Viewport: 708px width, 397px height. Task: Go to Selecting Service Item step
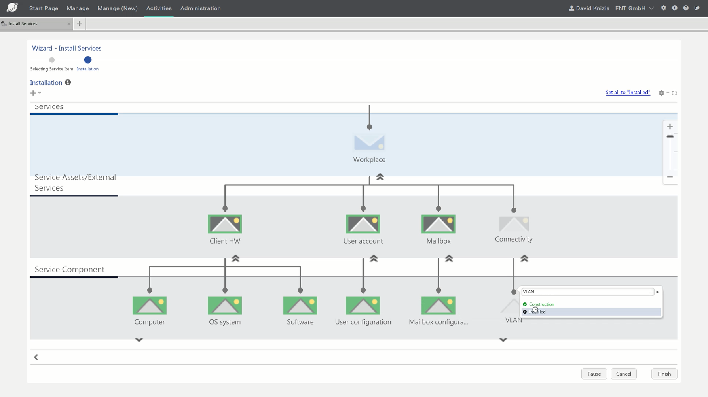(x=52, y=60)
